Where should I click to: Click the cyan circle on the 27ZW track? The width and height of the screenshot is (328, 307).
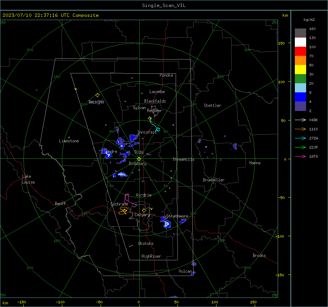pos(158,130)
